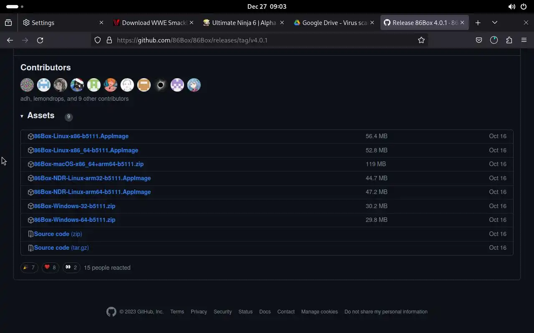Open the Firefox View icon

[8, 22]
